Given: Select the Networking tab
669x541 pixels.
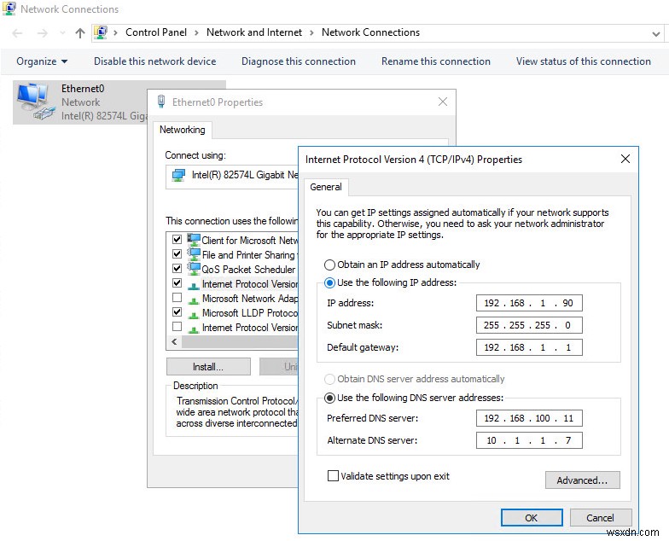Looking at the screenshot, I should [183, 130].
